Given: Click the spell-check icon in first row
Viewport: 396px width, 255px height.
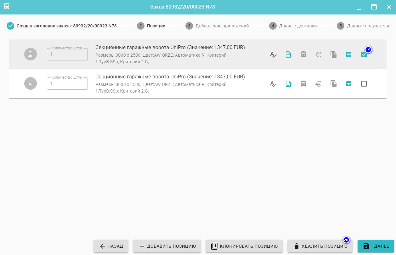Looking at the screenshot, I should tap(273, 54).
